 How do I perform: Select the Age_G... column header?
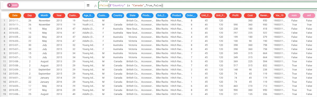click(x=88, y=15)
